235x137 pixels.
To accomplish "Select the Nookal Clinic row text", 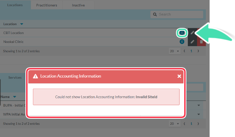I will click(x=13, y=42).
